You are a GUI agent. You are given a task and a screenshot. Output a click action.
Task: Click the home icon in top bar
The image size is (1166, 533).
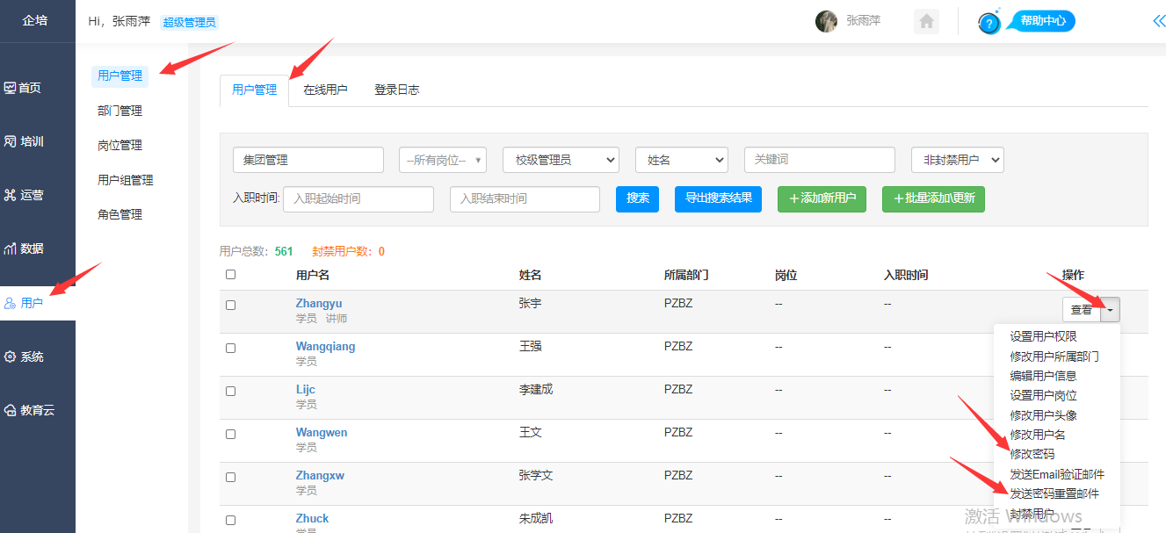coord(926,22)
